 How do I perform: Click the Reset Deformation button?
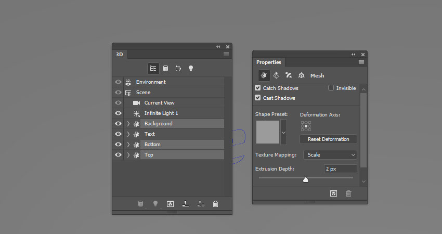(329, 139)
